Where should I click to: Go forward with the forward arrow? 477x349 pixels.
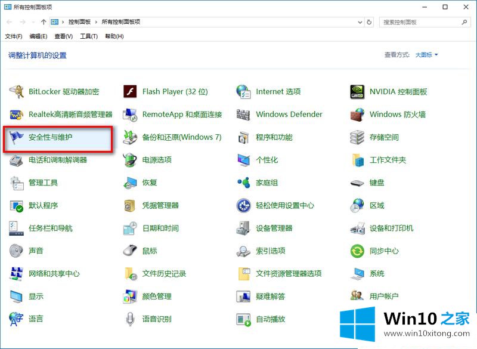[x=23, y=22]
